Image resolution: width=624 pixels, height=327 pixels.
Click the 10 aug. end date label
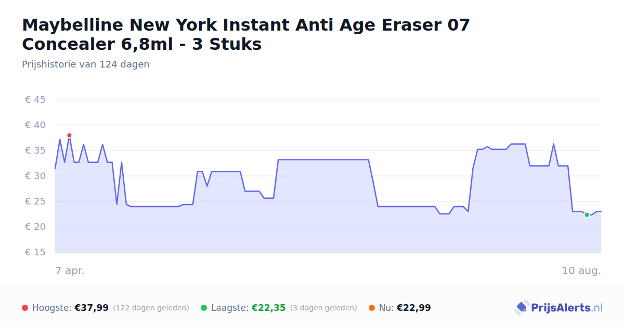click(x=581, y=270)
